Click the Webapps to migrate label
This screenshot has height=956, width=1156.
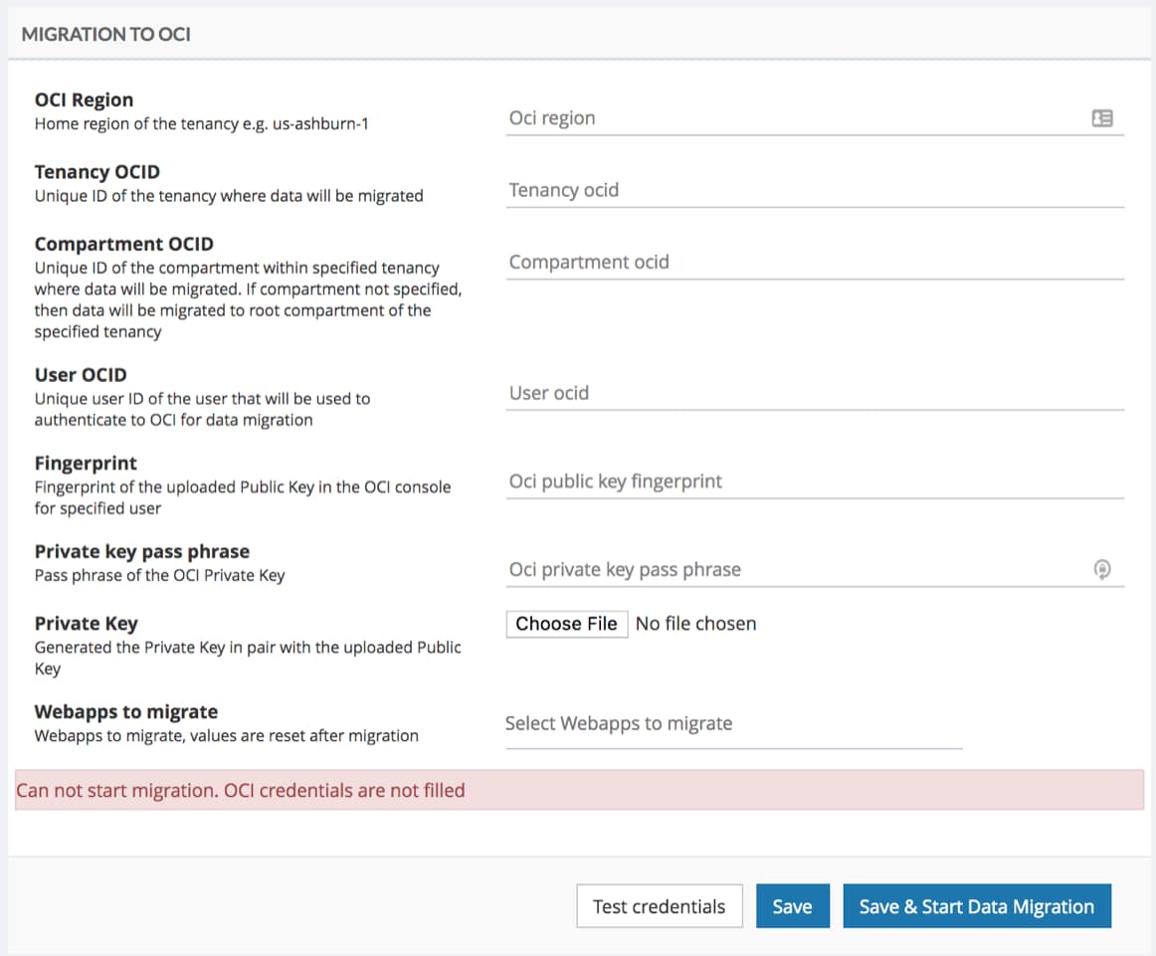click(125, 712)
